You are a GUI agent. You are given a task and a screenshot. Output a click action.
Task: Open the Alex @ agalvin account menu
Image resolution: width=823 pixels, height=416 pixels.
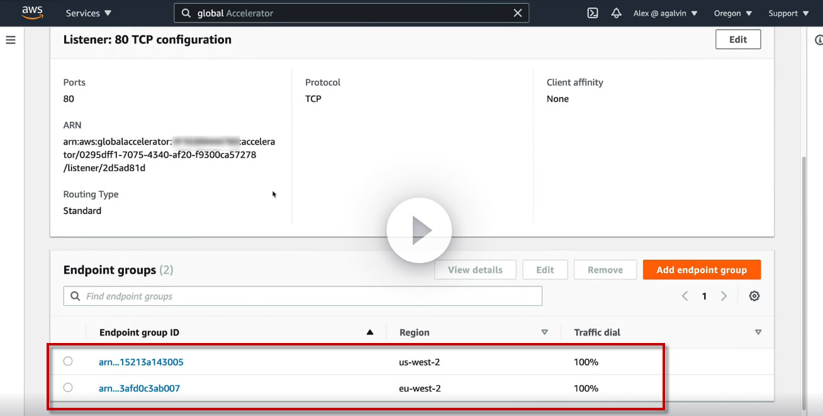pyautogui.click(x=666, y=13)
